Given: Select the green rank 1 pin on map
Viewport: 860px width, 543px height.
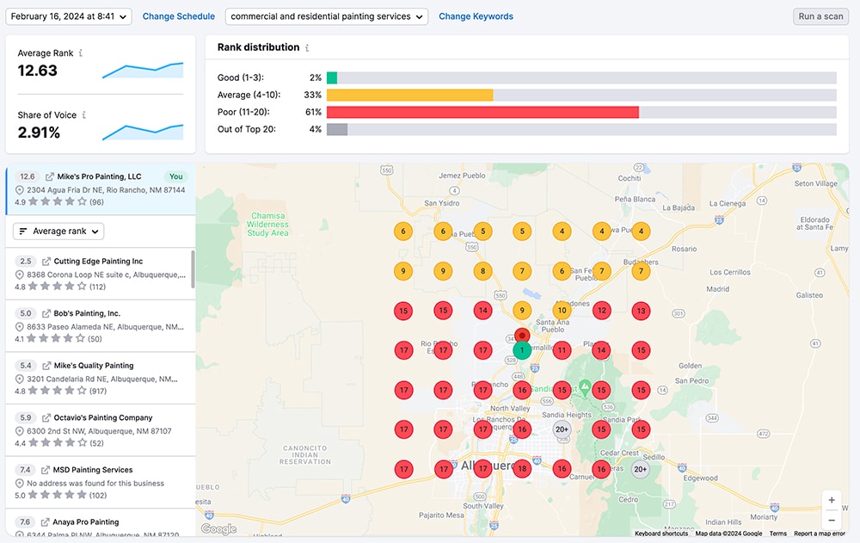Looking at the screenshot, I should (x=521, y=350).
